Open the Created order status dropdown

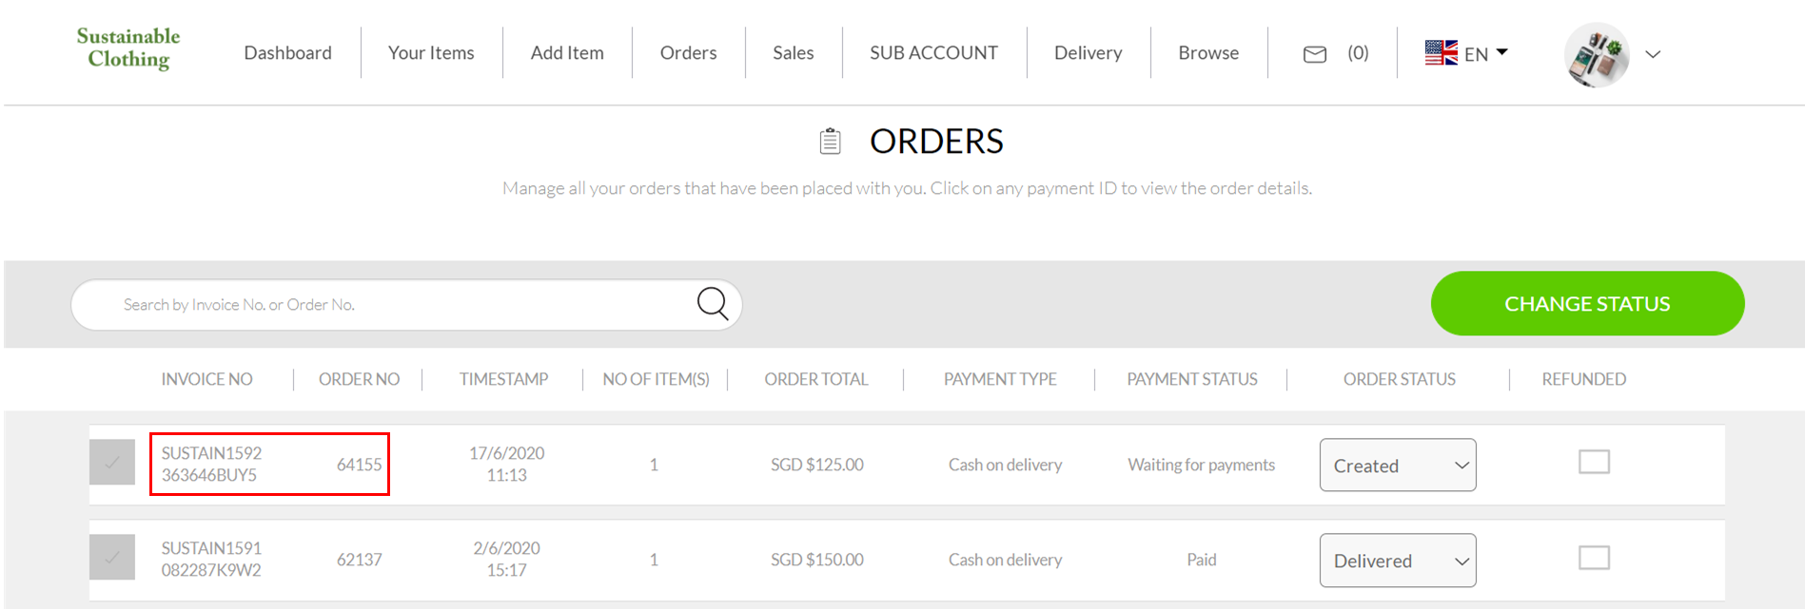tap(1398, 465)
